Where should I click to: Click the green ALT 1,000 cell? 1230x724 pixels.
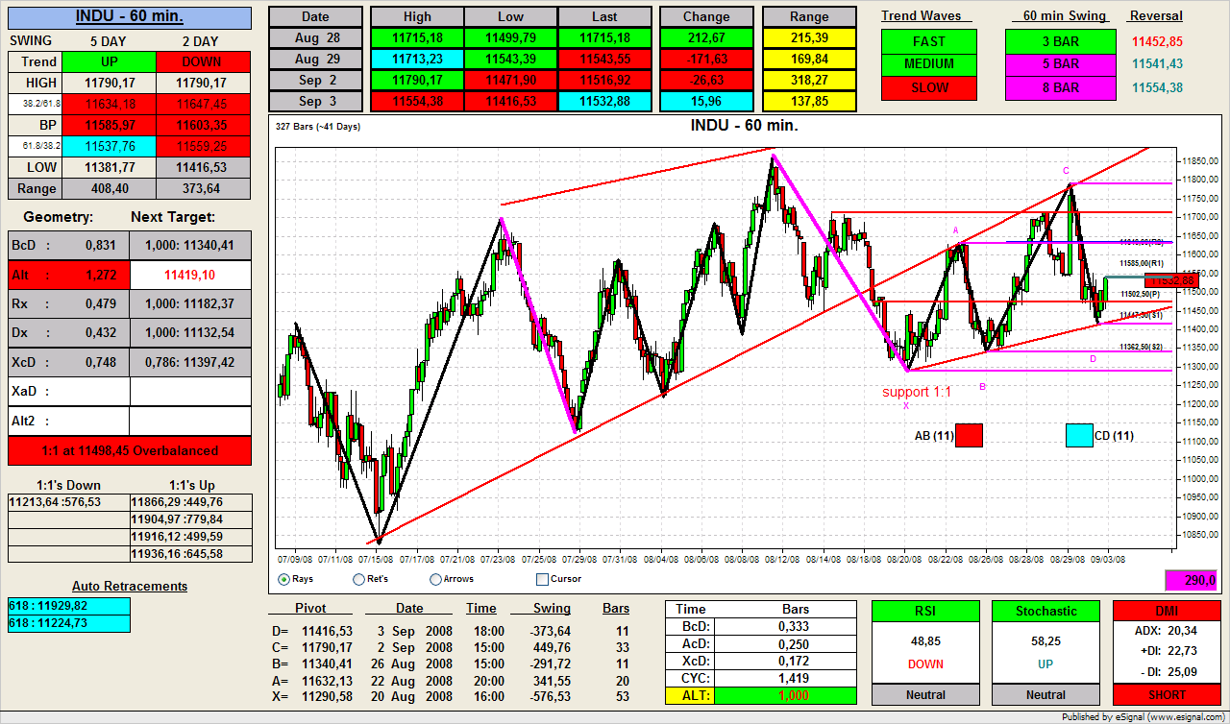786,696
